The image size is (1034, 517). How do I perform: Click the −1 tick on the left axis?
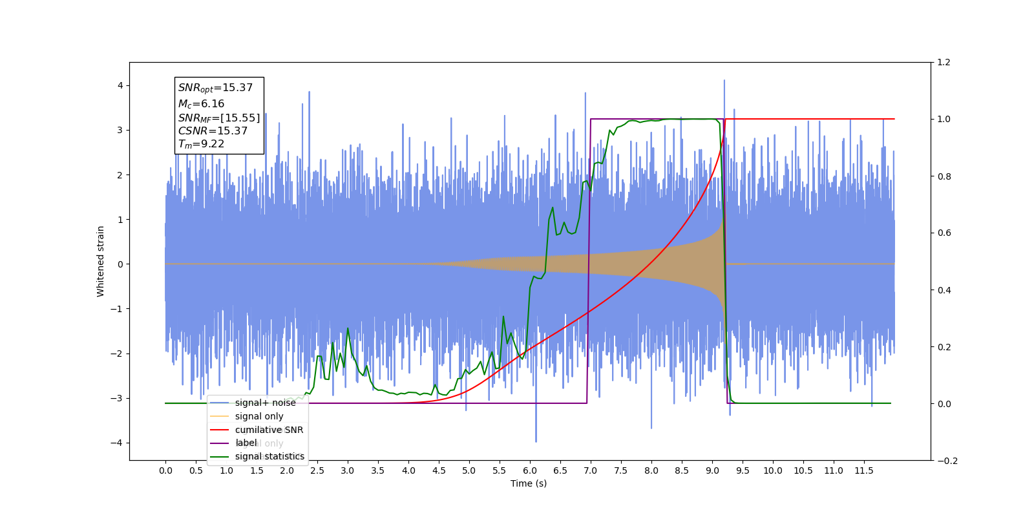pos(116,309)
